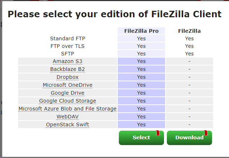
Task: Click the red arrow icon on Select button
Action: pyautogui.click(x=158, y=133)
